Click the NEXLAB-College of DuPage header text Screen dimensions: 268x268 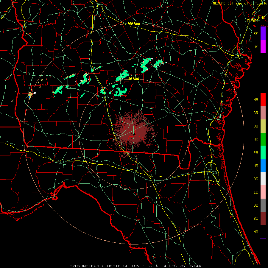239,3
